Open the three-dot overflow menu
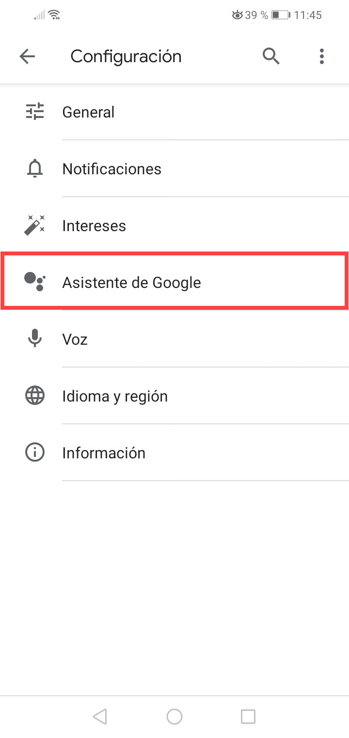Viewport: 349px width, 738px height. coord(321,56)
